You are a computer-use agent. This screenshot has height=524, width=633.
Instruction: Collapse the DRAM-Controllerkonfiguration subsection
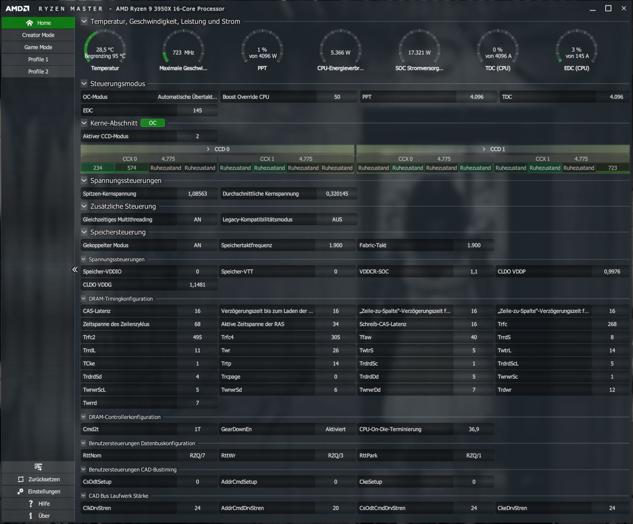coord(84,416)
